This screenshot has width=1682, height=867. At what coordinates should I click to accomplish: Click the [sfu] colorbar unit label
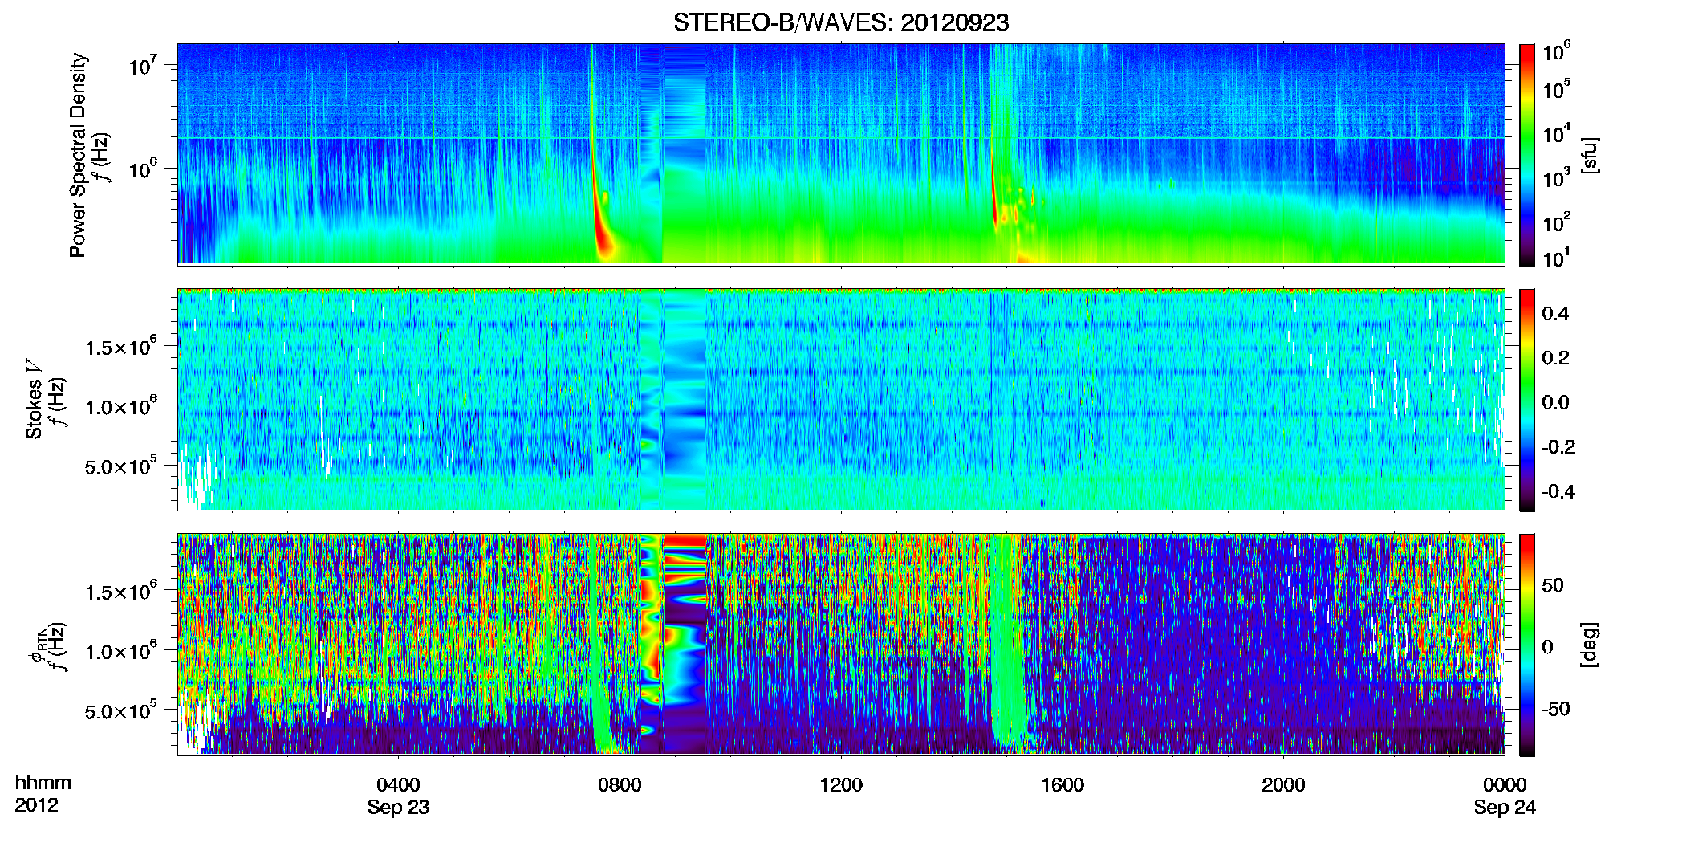(x=1590, y=155)
